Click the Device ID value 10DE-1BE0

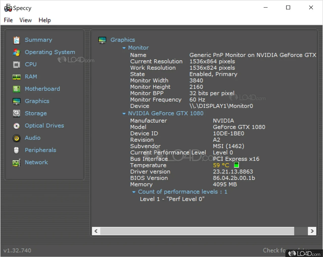228,133
